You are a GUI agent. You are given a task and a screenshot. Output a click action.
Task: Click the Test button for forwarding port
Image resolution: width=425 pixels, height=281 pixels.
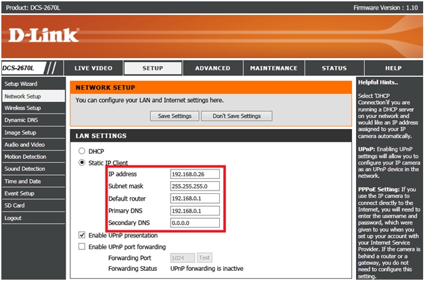[204, 257]
